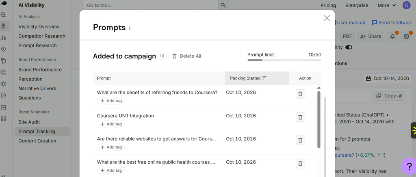Open notifications bell
The image size is (416, 177).
click(393, 37)
